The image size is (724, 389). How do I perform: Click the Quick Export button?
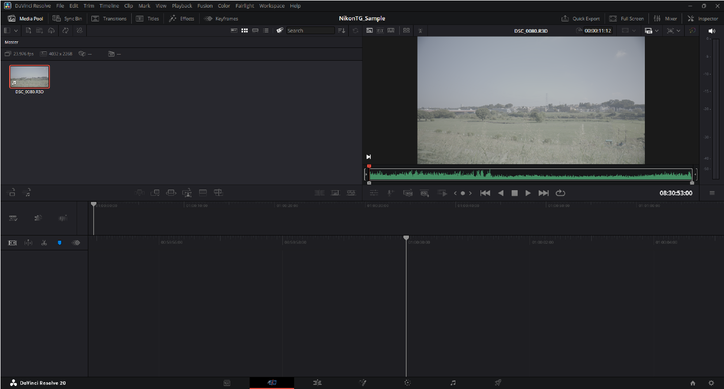point(581,18)
